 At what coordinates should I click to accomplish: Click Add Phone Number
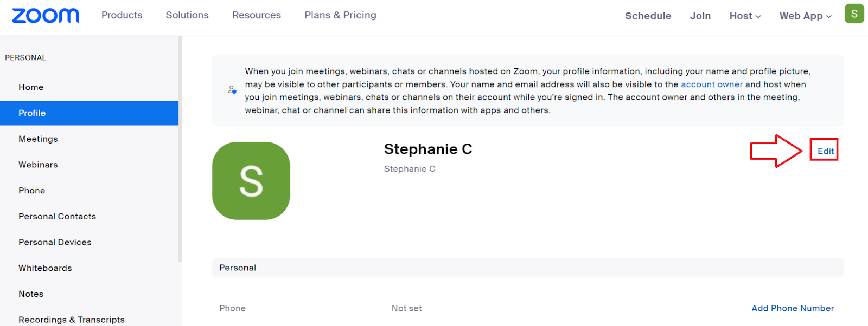pyautogui.click(x=793, y=308)
